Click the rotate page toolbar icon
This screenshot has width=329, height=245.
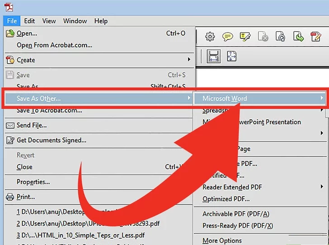(x=281, y=37)
